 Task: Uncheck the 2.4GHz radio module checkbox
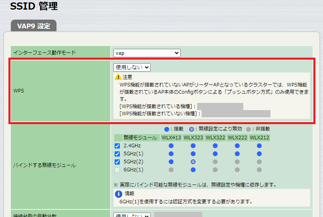click(x=117, y=146)
